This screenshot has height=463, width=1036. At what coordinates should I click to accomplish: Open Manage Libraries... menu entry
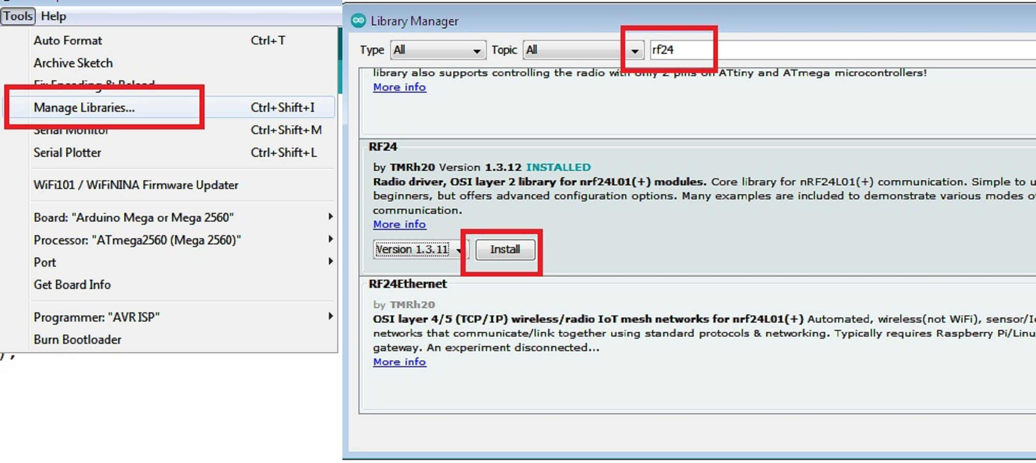click(169, 107)
